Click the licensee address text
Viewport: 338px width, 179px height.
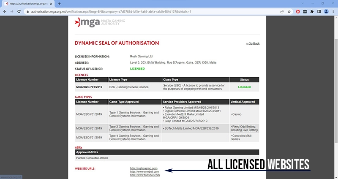click(173, 62)
